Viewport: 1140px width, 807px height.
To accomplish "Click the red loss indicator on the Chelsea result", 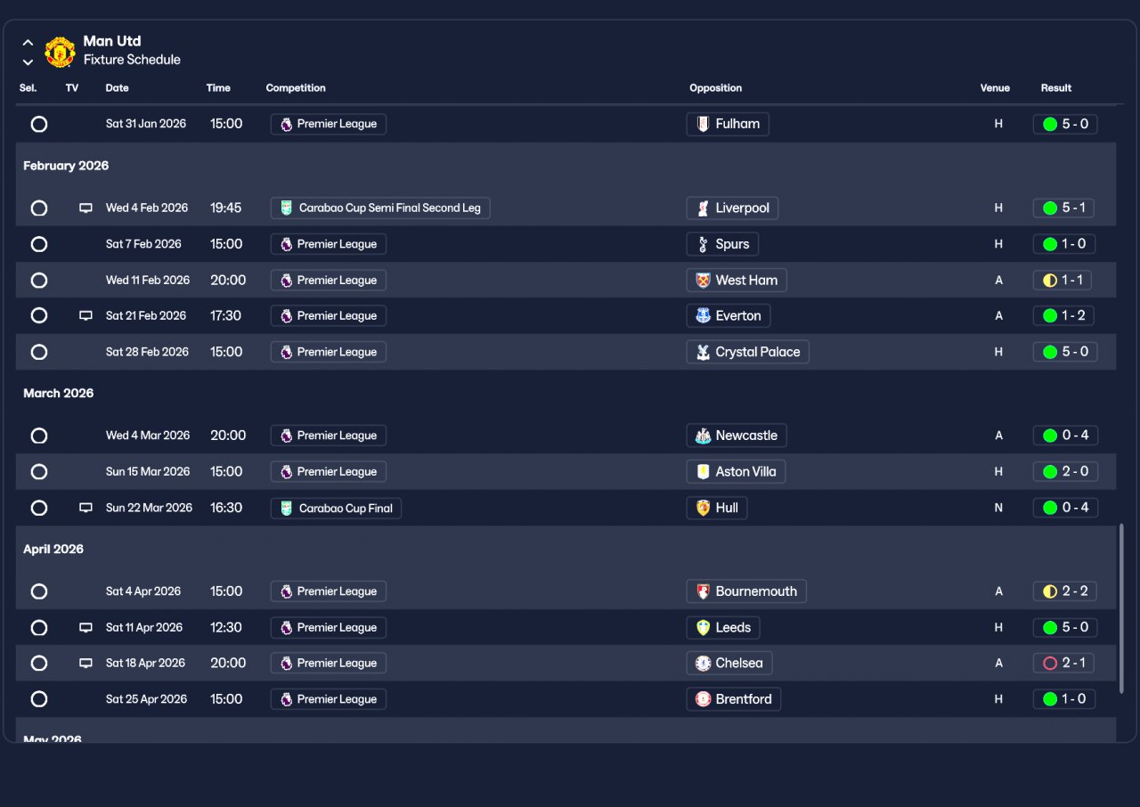I will [1050, 663].
